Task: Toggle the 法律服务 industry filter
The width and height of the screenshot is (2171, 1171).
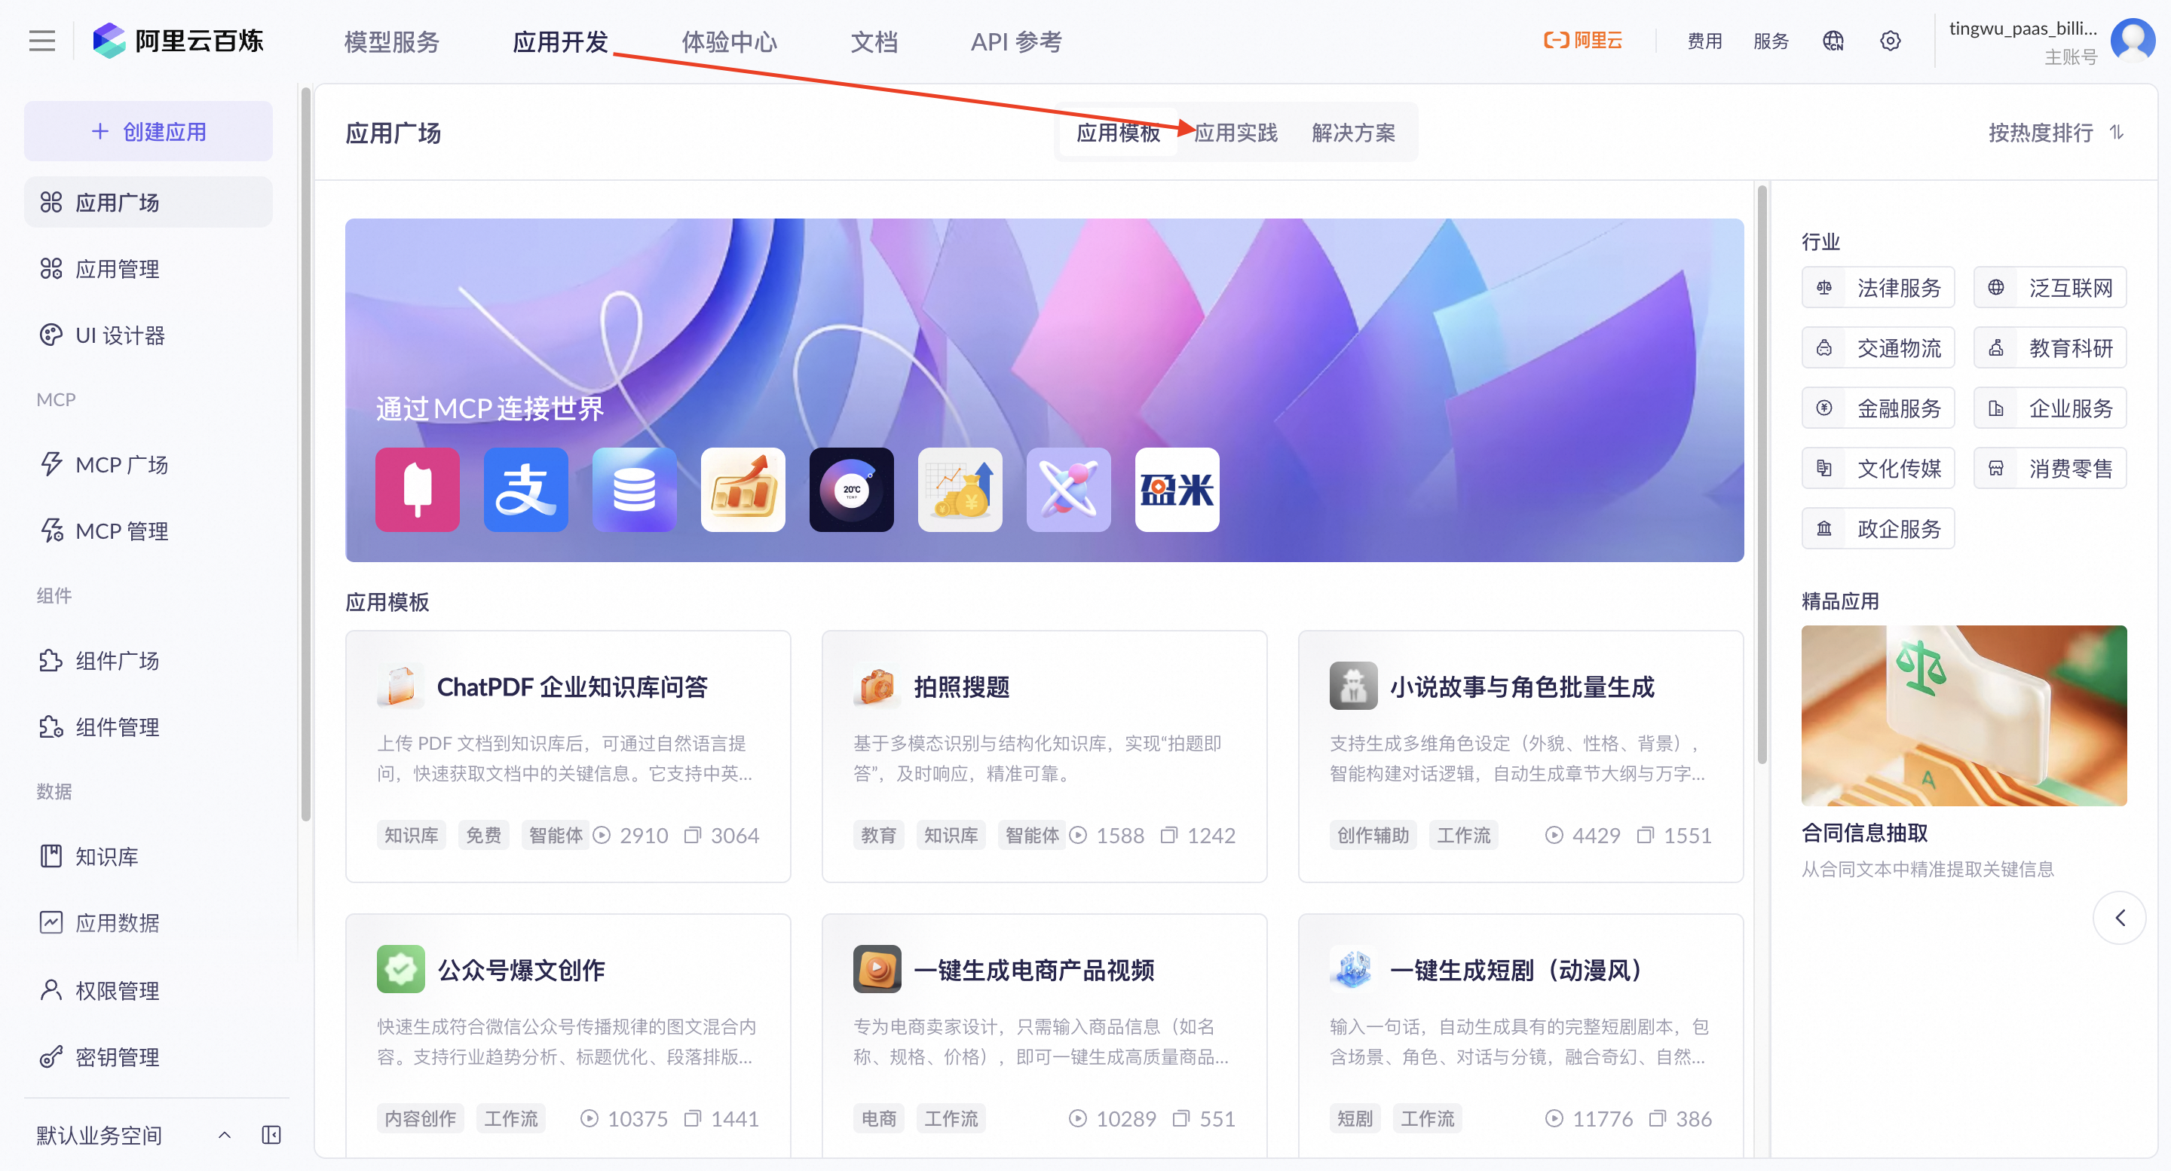Action: click(x=1878, y=288)
